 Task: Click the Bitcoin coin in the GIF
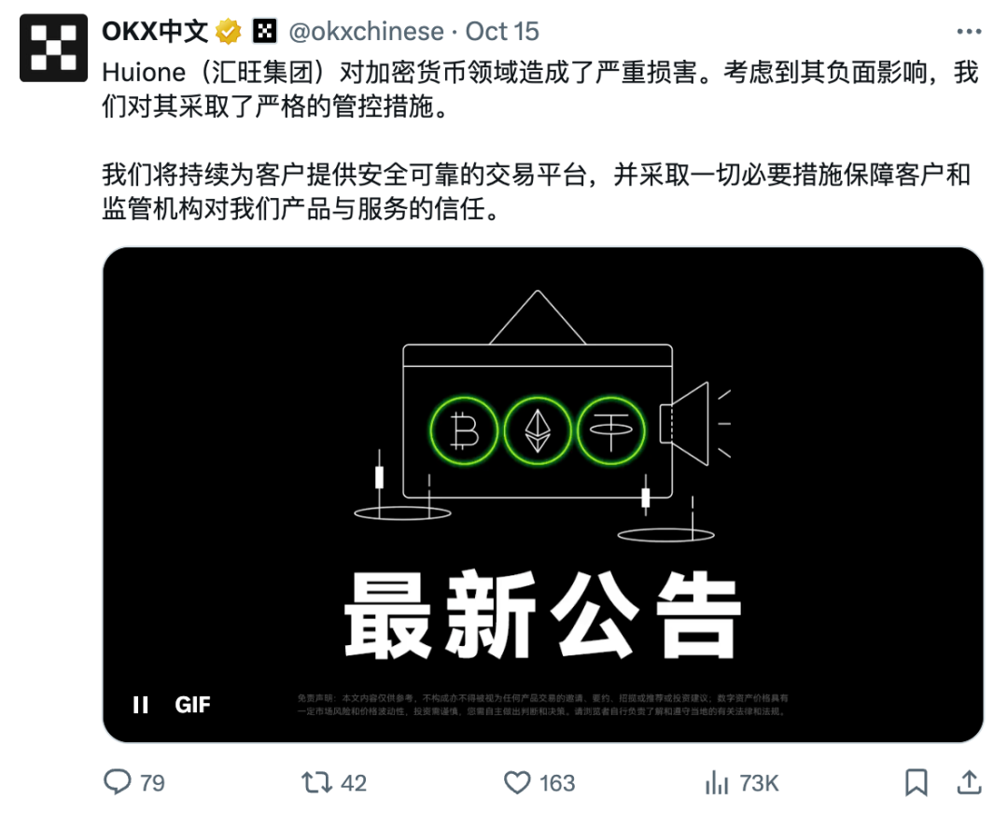pyautogui.click(x=464, y=430)
